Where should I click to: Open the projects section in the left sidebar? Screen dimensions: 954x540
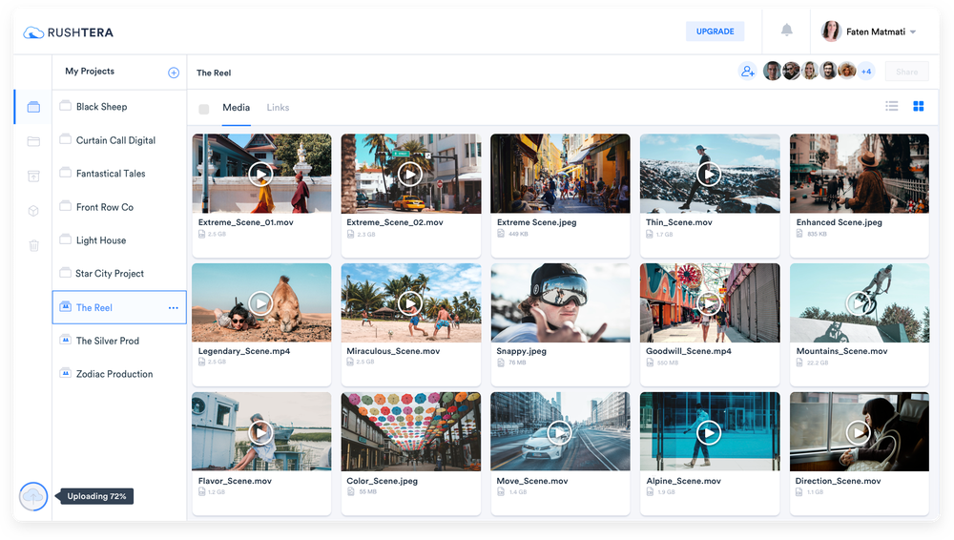pyautogui.click(x=33, y=107)
